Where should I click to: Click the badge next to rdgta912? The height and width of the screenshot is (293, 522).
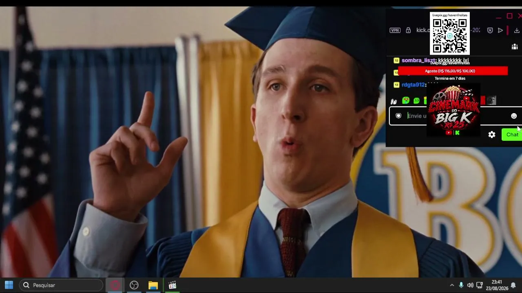click(396, 85)
